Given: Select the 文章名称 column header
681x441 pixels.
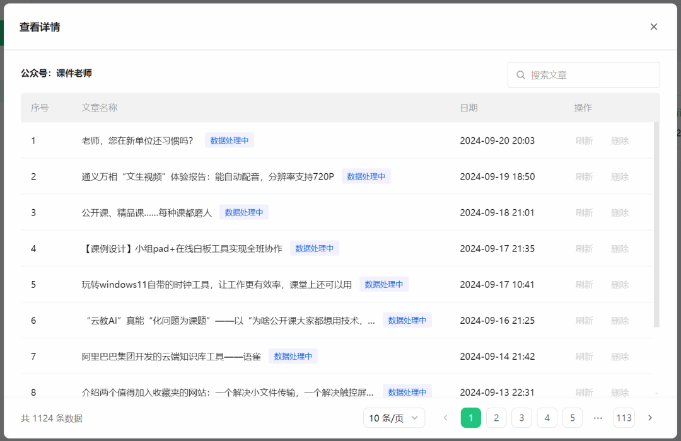Looking at the screenshot, I should coord(99,108).
